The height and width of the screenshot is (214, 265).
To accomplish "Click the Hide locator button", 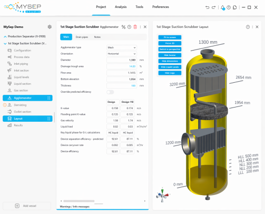I will point(170,55).
